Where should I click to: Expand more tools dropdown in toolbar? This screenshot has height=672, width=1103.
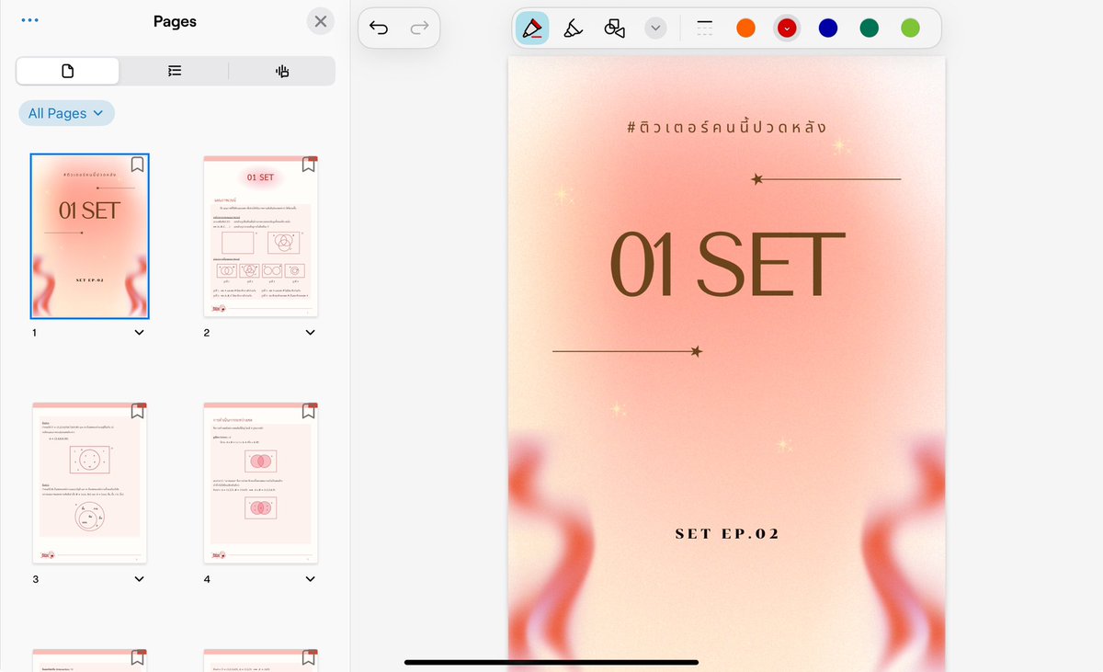[655, 28]
